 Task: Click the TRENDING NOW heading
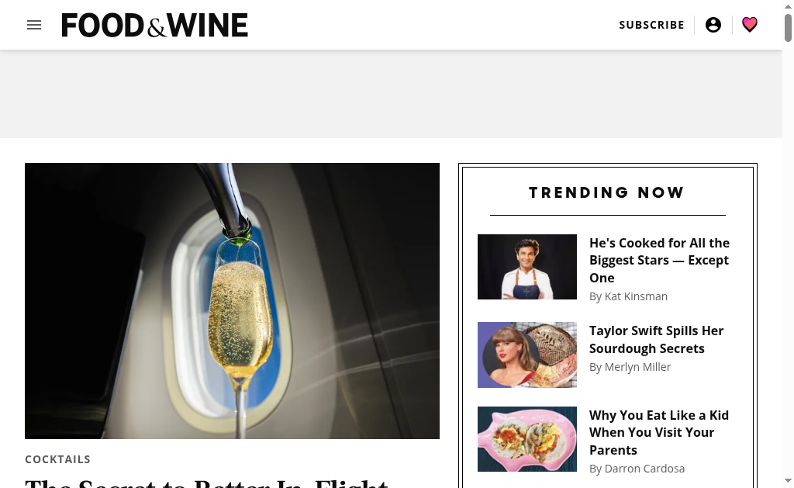pyautogui.click(x=607, y=192)
